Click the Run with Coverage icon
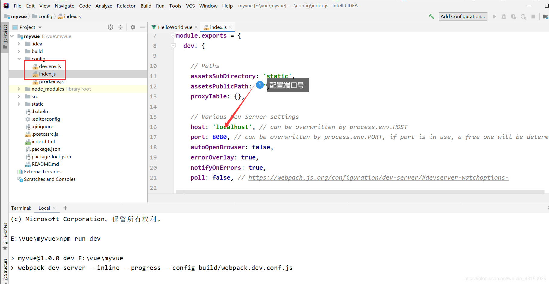Viewport: 549px width, 284px height. [514, 17]
